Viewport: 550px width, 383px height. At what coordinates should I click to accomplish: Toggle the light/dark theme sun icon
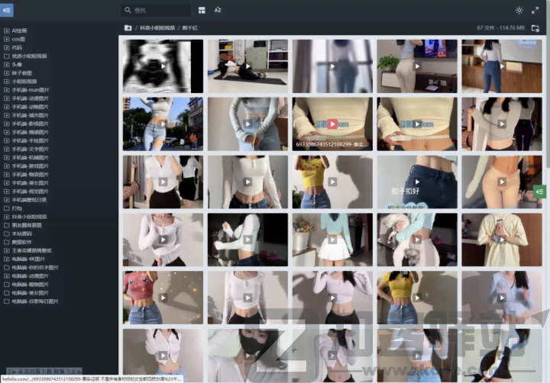coord(519,11)
